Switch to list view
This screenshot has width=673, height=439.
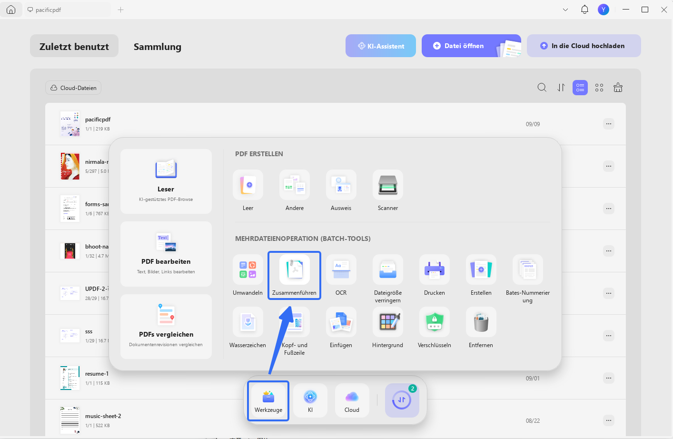580,88
